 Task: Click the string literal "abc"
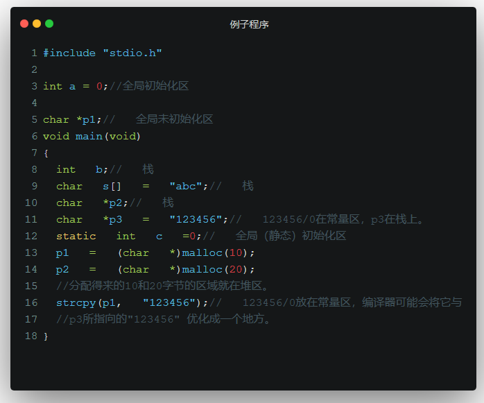click(186, 186)
